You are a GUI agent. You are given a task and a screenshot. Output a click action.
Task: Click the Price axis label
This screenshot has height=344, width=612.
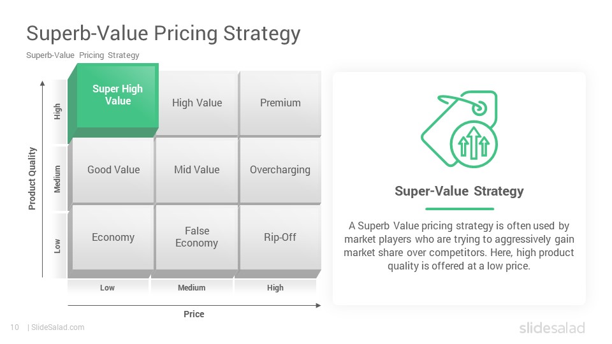(194, 314)
